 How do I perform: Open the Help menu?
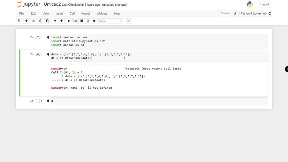click(117, 13)
